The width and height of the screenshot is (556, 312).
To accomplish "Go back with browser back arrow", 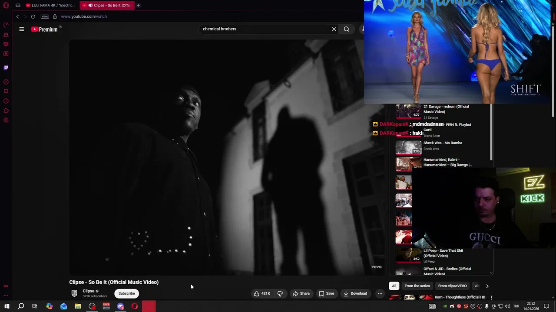I will point(17,16).
